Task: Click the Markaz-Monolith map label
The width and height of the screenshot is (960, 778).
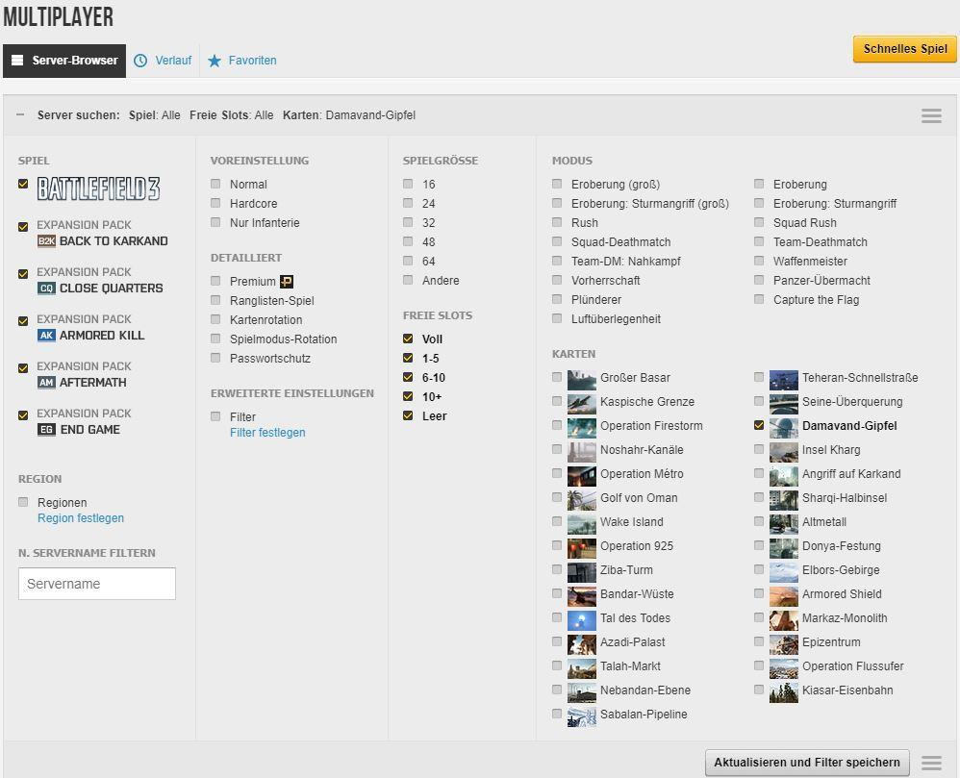Action: (845, 618)
